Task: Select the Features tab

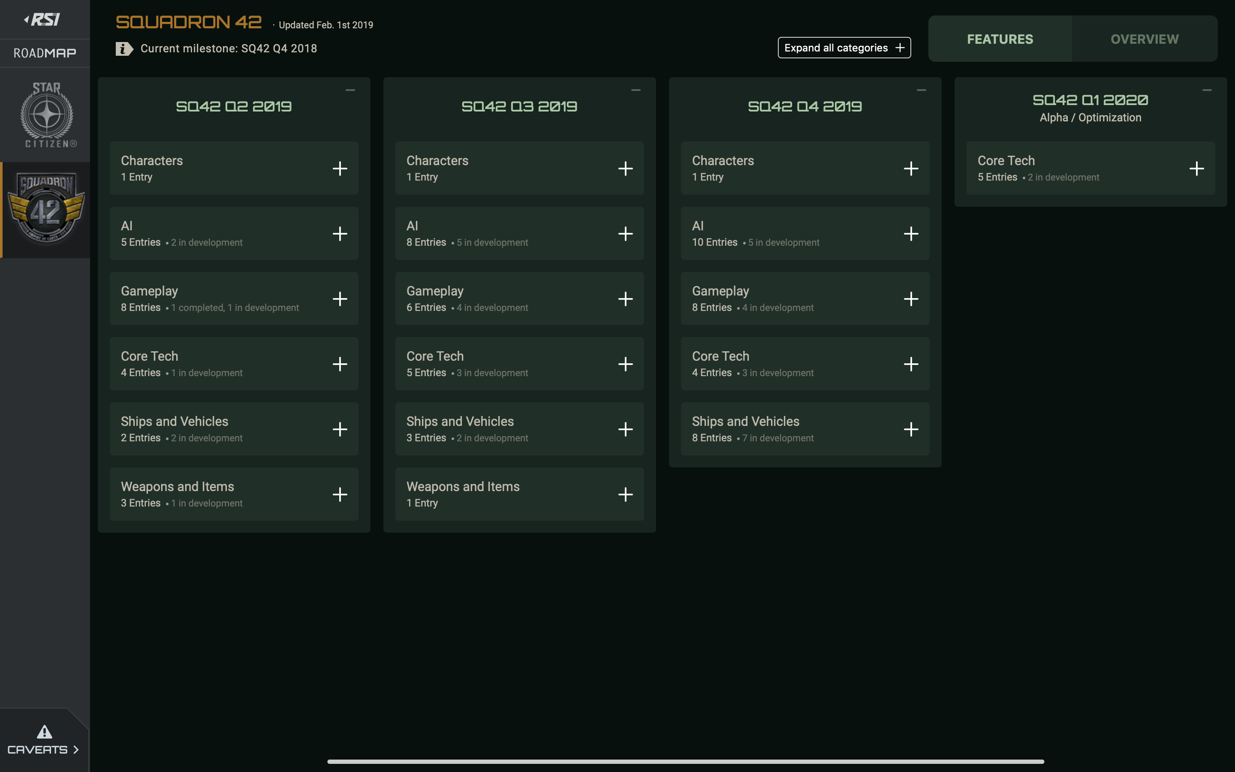Action: pyautogui.click(x=1000, y=39)
